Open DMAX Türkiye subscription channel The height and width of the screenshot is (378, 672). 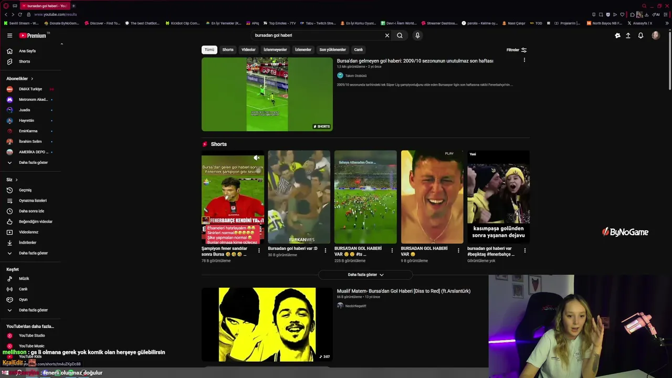pyautogui.click(x=30, y=89)
